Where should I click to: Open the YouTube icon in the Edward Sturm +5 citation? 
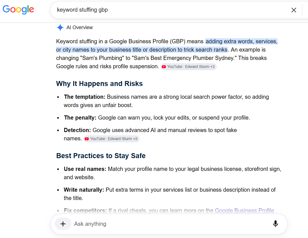(x=87, y=139)
